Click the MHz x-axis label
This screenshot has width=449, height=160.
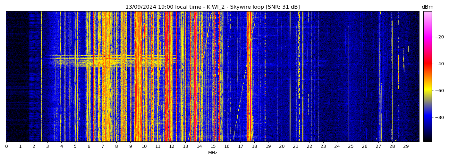click(x=213, y=153)
